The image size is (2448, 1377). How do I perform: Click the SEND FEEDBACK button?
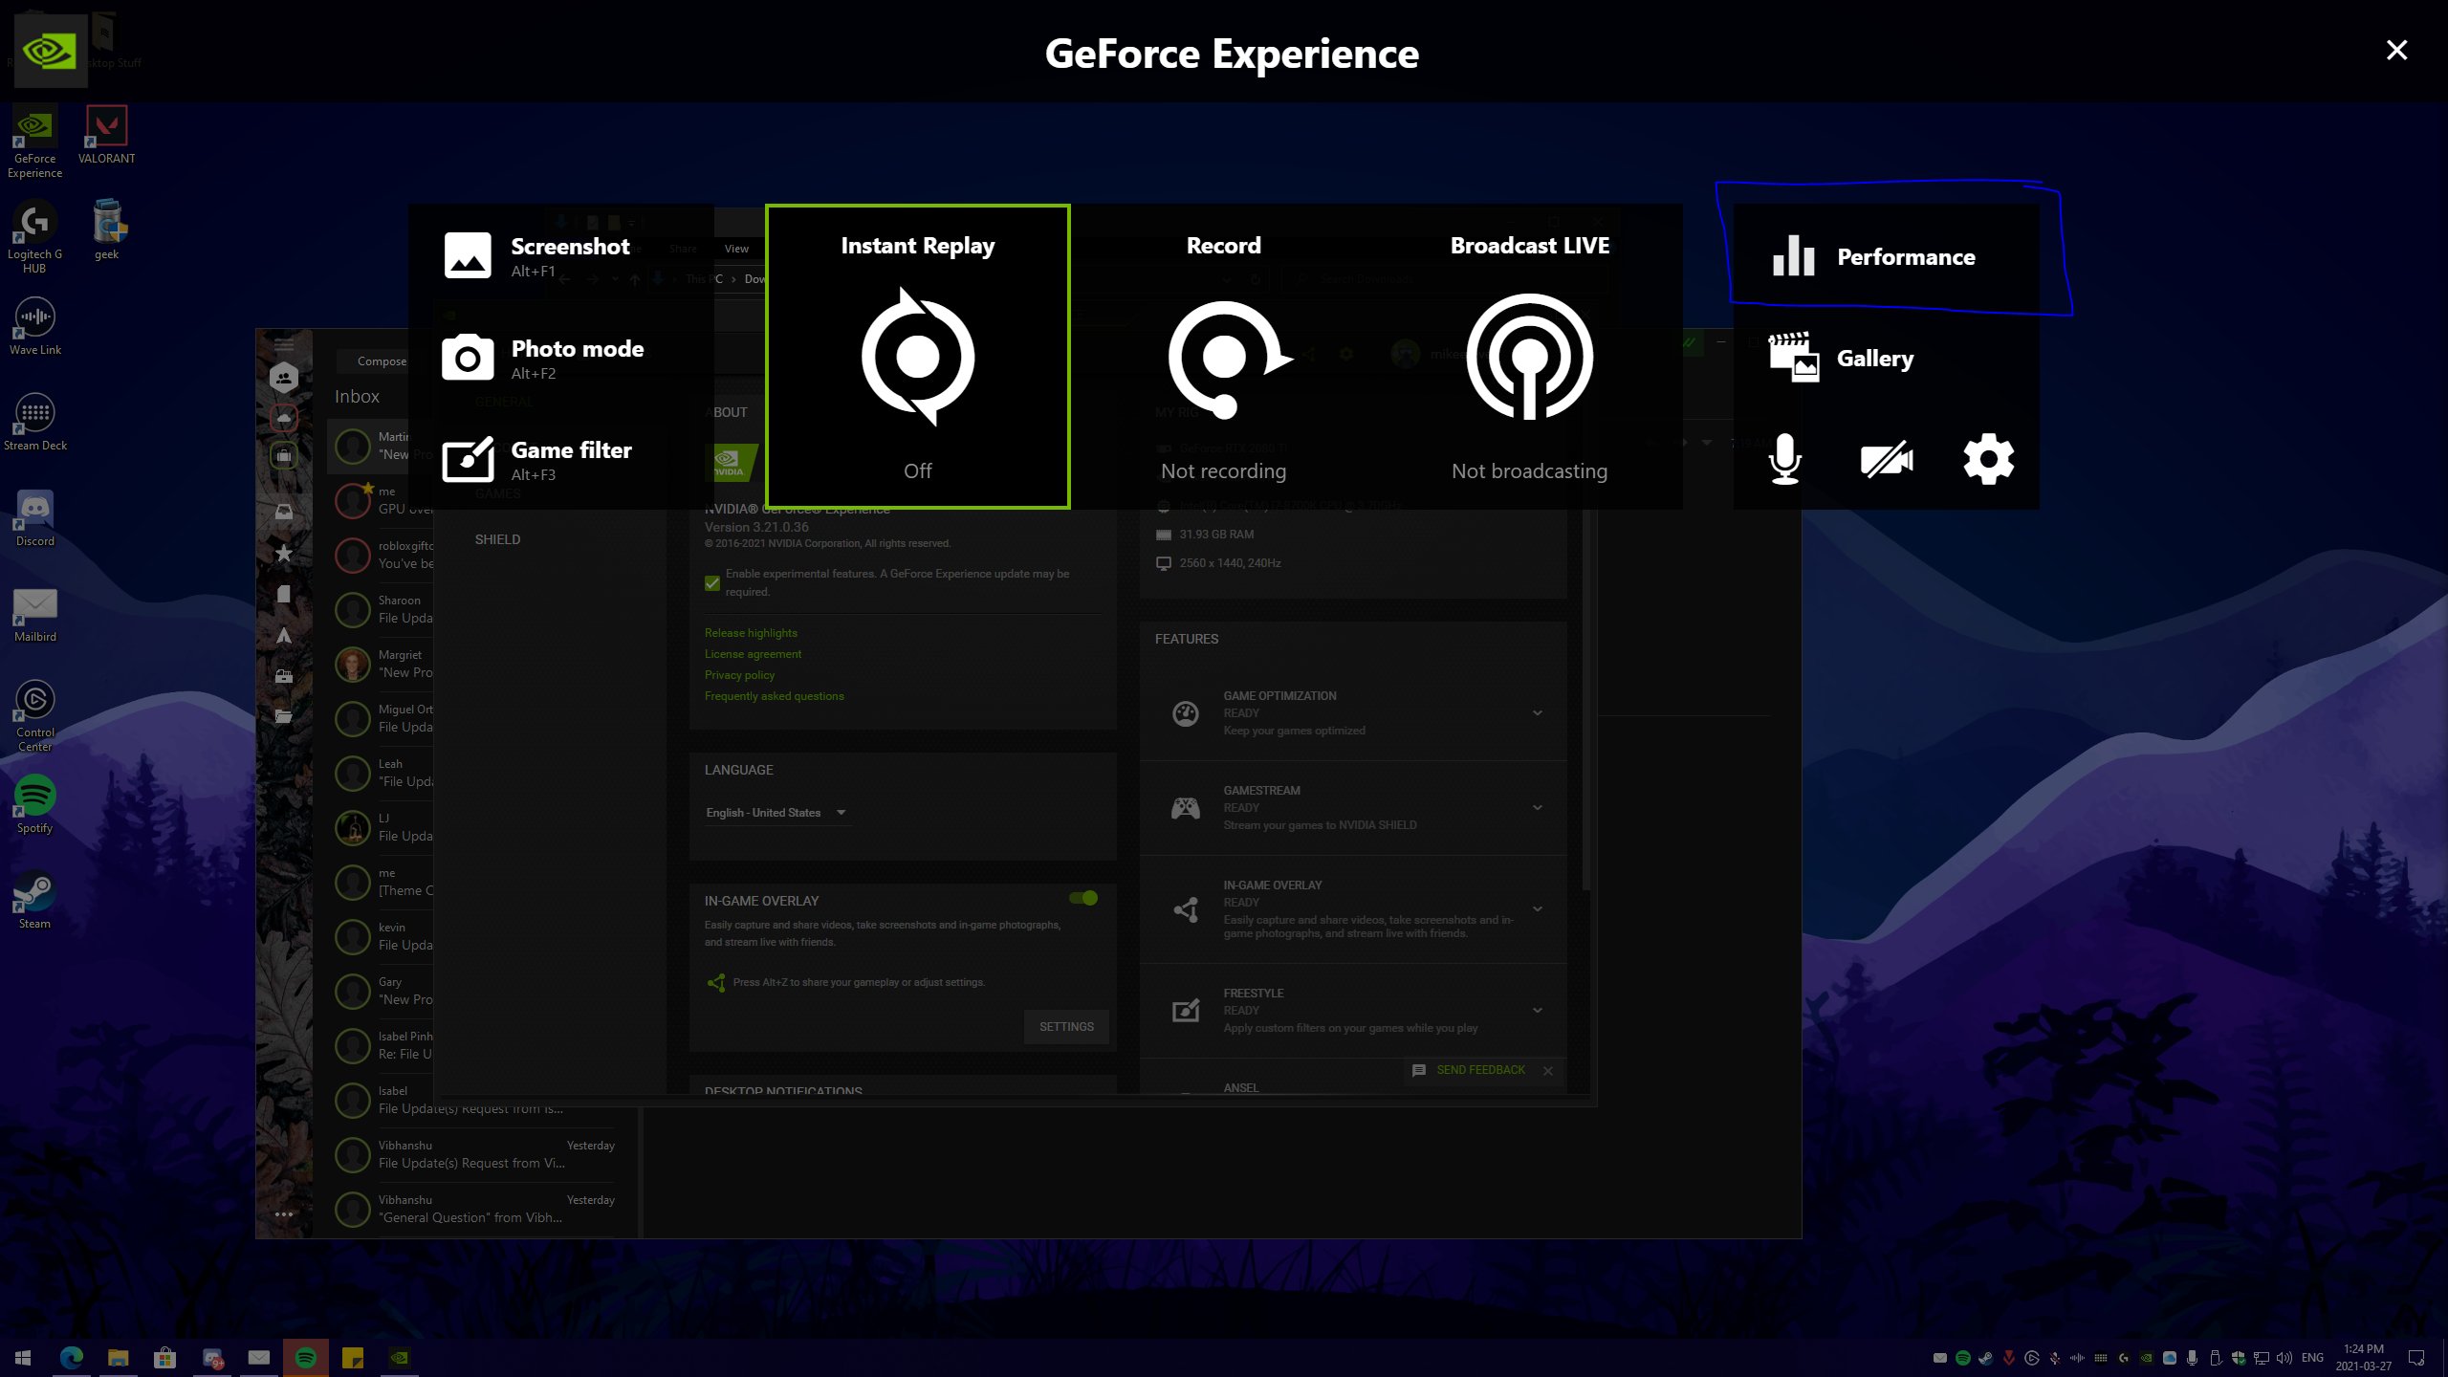tap(1470, 1070)
